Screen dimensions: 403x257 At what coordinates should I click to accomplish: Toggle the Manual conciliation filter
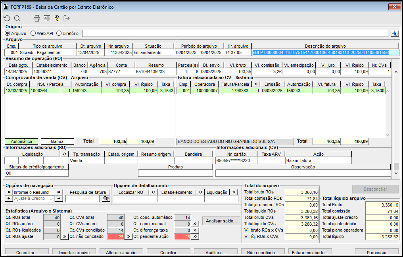(x=58, y=141)
